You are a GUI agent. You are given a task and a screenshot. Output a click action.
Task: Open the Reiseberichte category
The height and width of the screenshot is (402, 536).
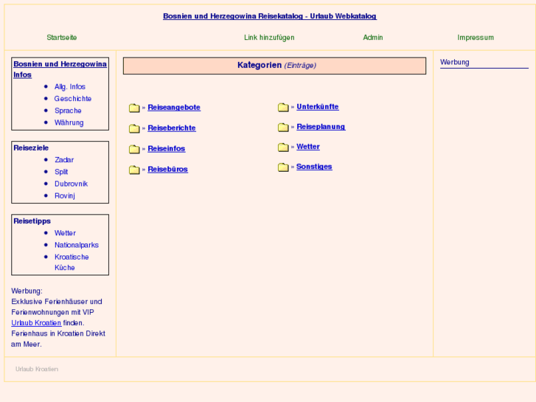pos(172,128)
